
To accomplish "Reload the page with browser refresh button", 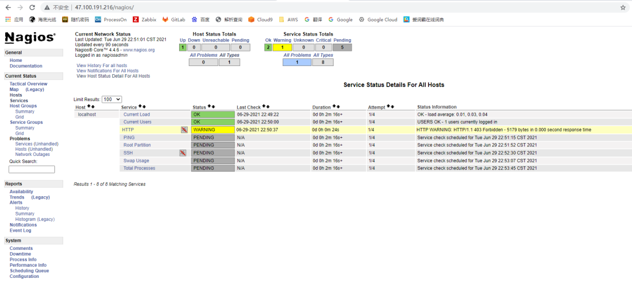I will pos(32,8).
